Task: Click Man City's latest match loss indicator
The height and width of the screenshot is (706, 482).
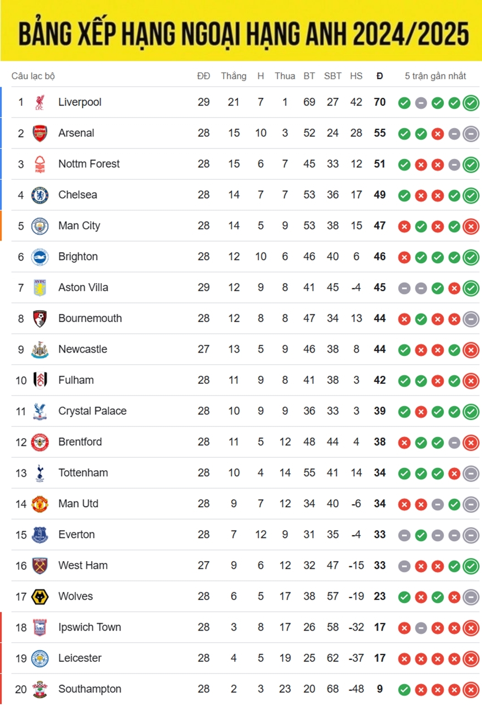Action: click(x=471, y=226)
